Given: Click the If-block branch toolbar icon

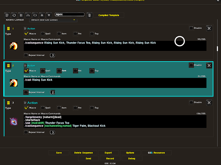Looking at the screenshot, I should pyautogui.click(x=28, y=15).
